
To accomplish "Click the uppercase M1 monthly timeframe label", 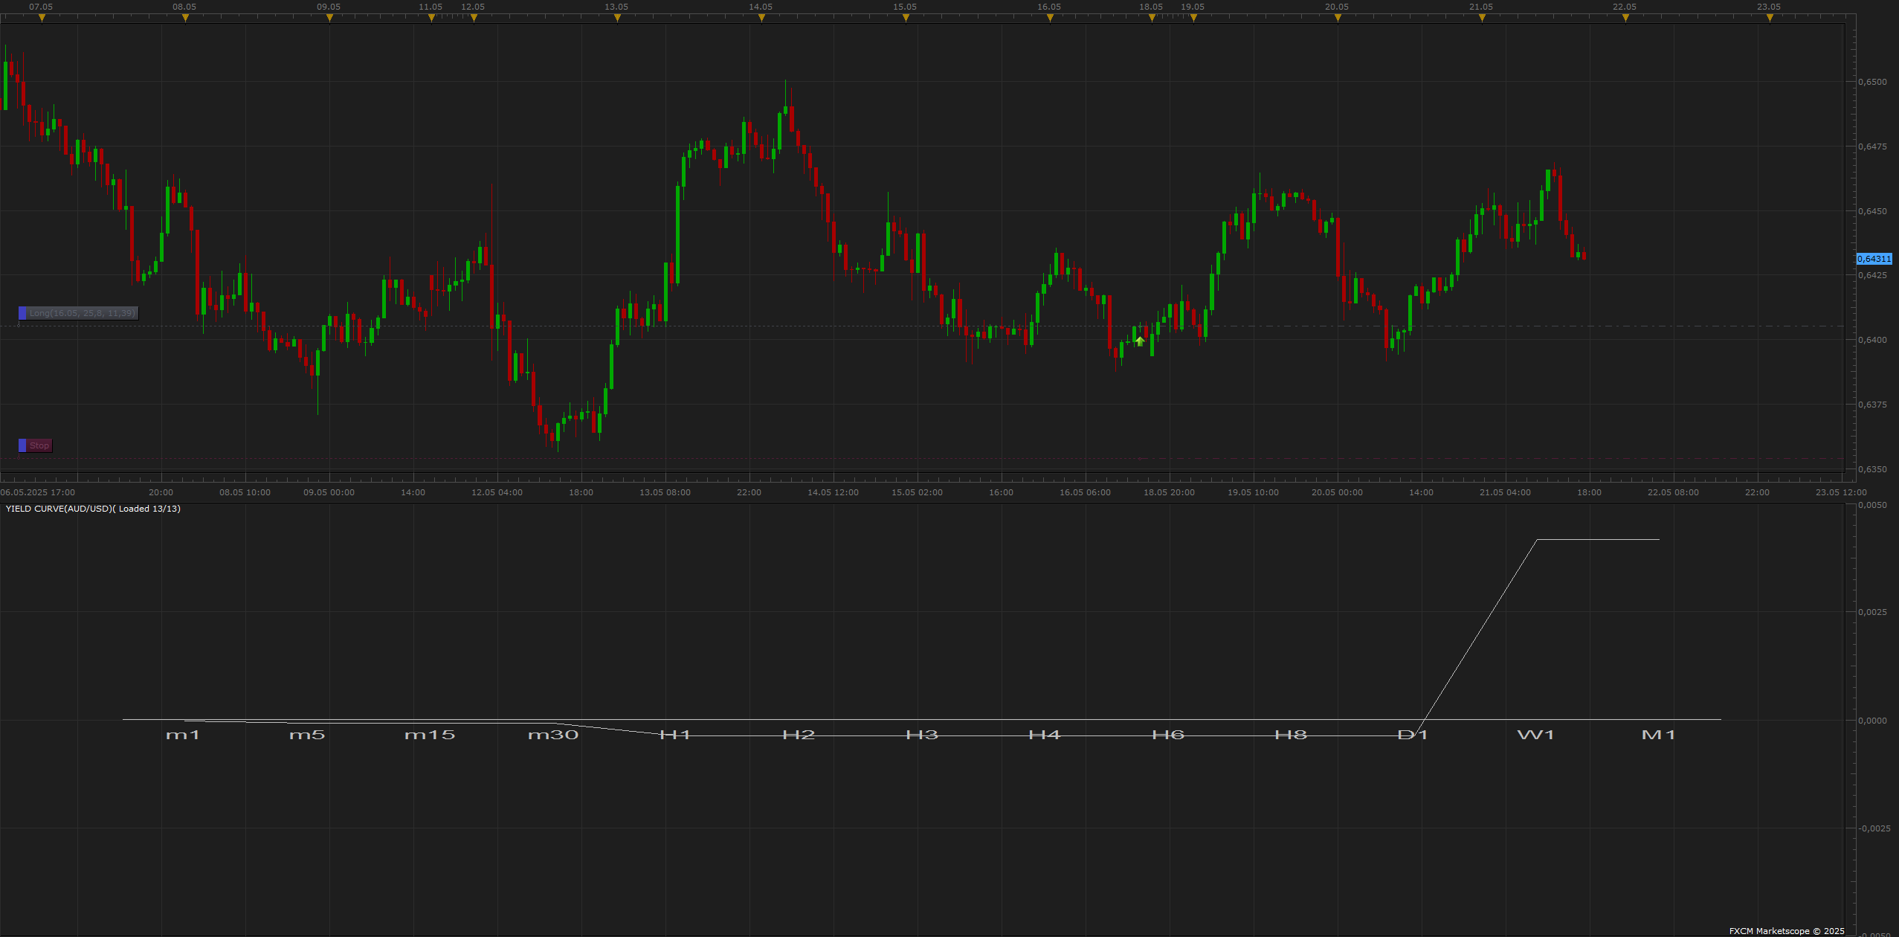I will (1659, 735).
